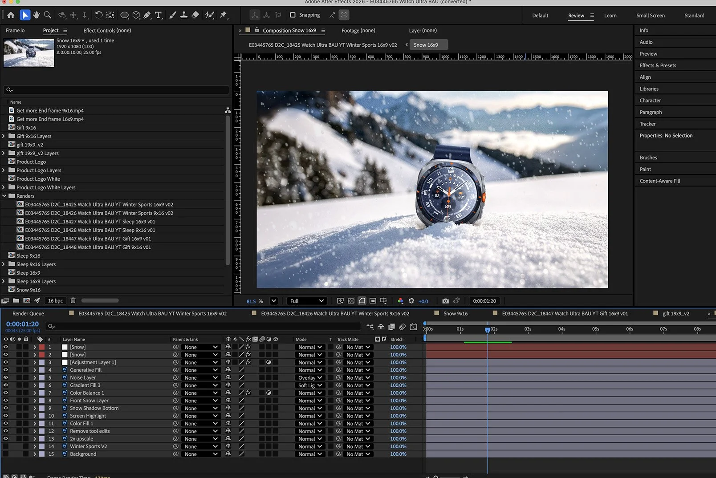Open the Full resolution dropdown

(307, 301)
